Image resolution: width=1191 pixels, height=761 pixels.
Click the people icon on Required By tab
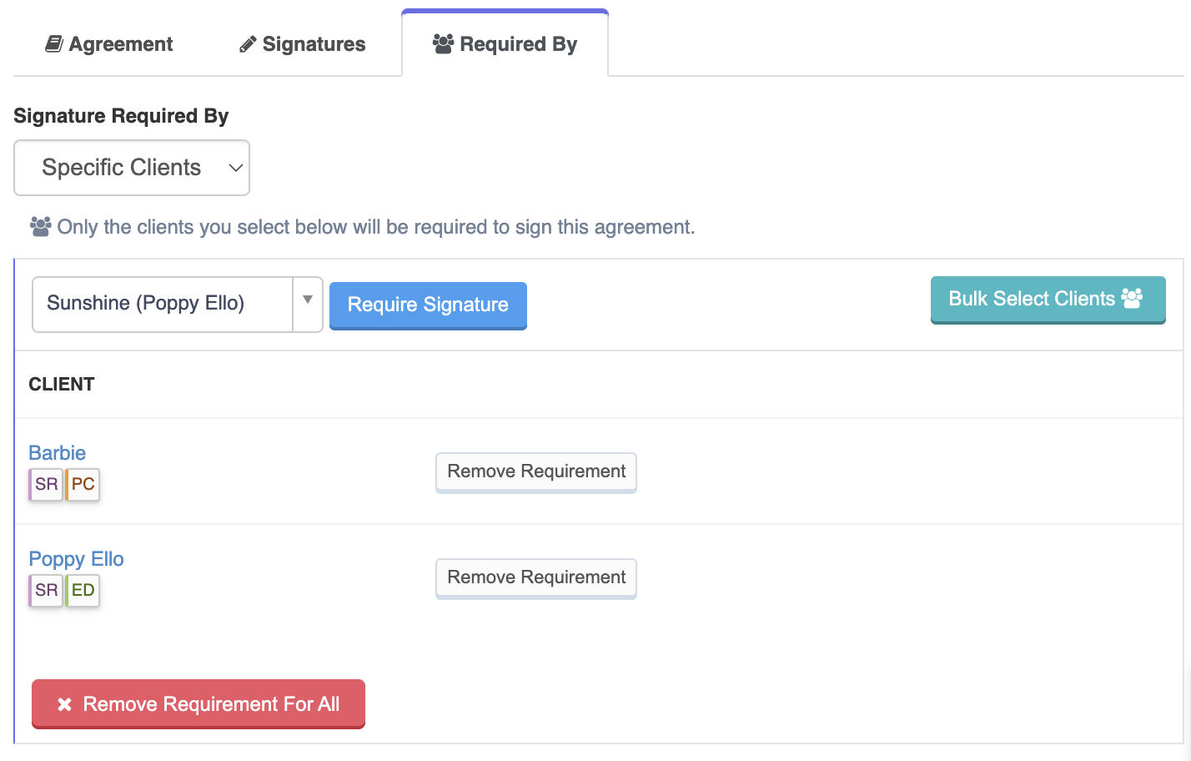pyautogui.click(x=443, y=43)
